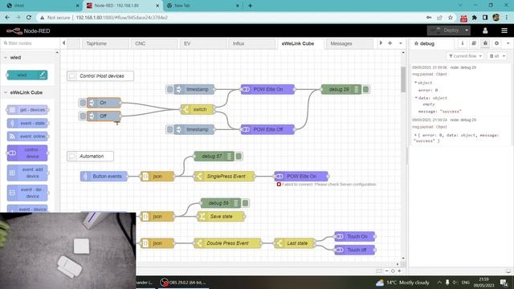Reset workspace zoom with circle button

(x=393, y=271)
